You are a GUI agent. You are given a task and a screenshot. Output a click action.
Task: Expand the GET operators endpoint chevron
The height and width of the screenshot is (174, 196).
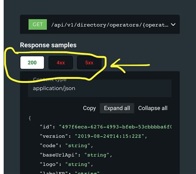[x=173, y=24]
